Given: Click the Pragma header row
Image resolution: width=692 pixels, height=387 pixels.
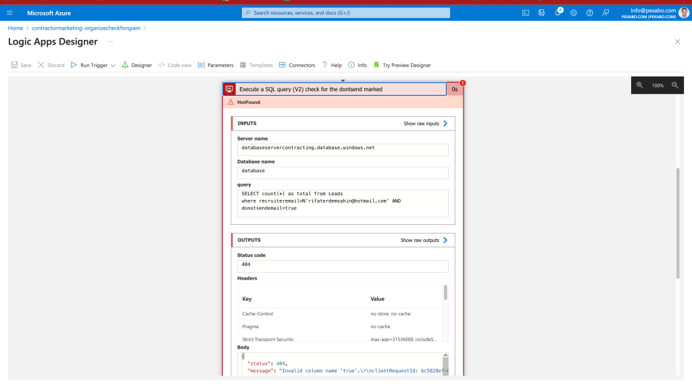Looking at the screenshot, I should pyautogui.click(x=340, y=326).
